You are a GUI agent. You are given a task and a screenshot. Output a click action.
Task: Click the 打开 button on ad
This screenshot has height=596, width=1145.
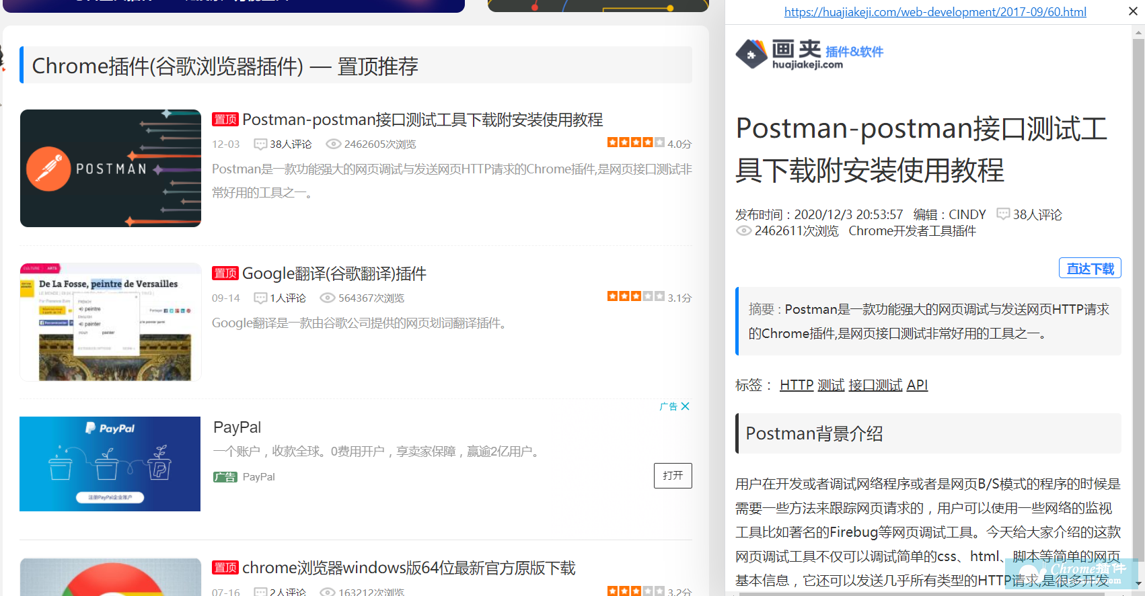673,476
